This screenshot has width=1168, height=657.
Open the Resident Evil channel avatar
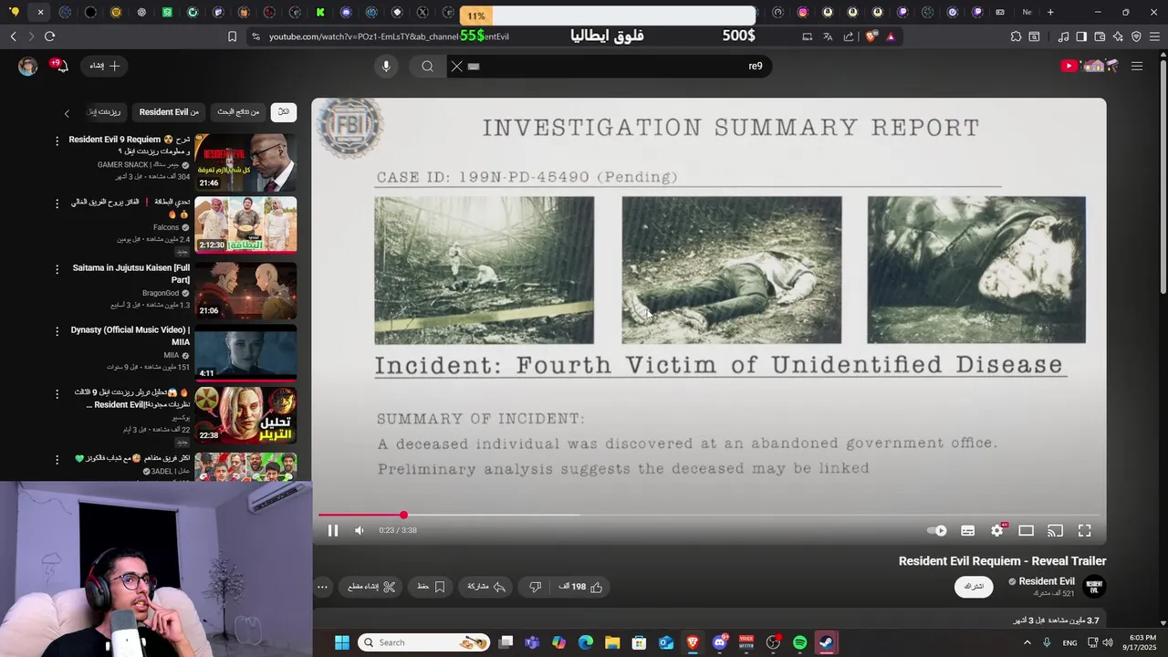pos(1094,587)
